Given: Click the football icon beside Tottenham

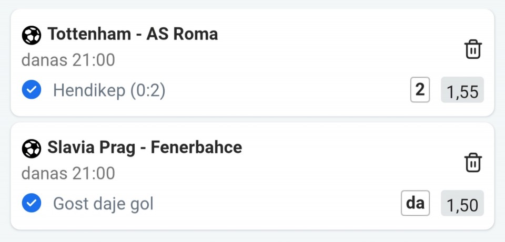Looking at the screenshot, I should click(x=31, y=35).
